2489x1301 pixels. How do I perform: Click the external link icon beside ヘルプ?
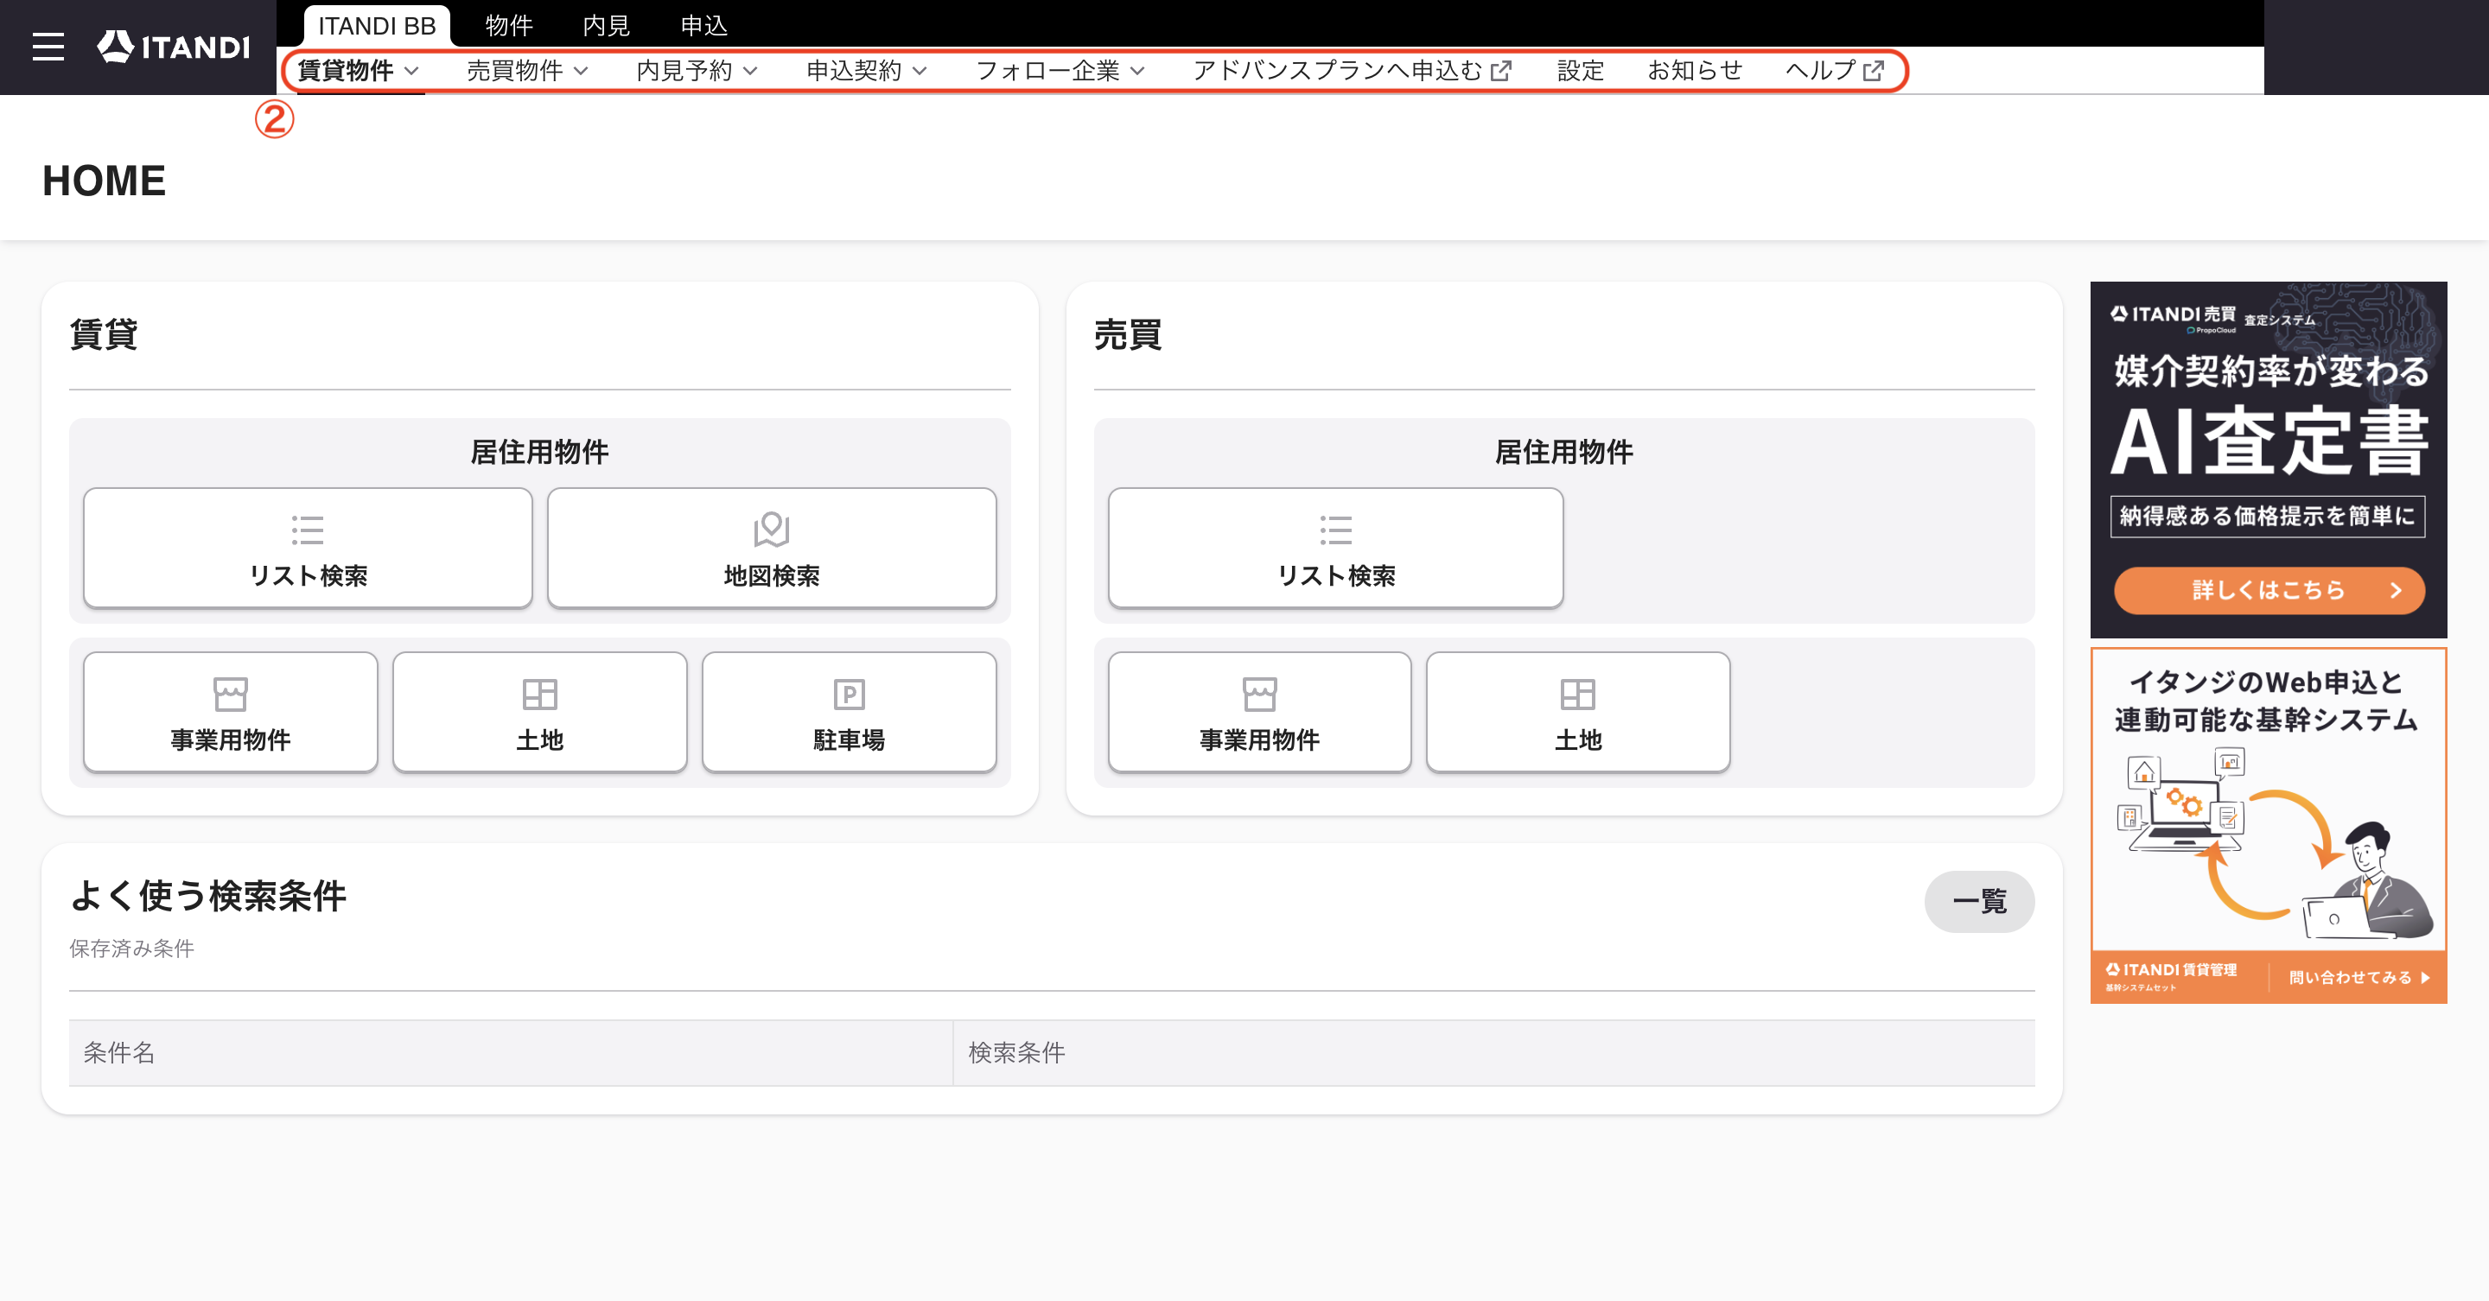[x=1874, y=72]
